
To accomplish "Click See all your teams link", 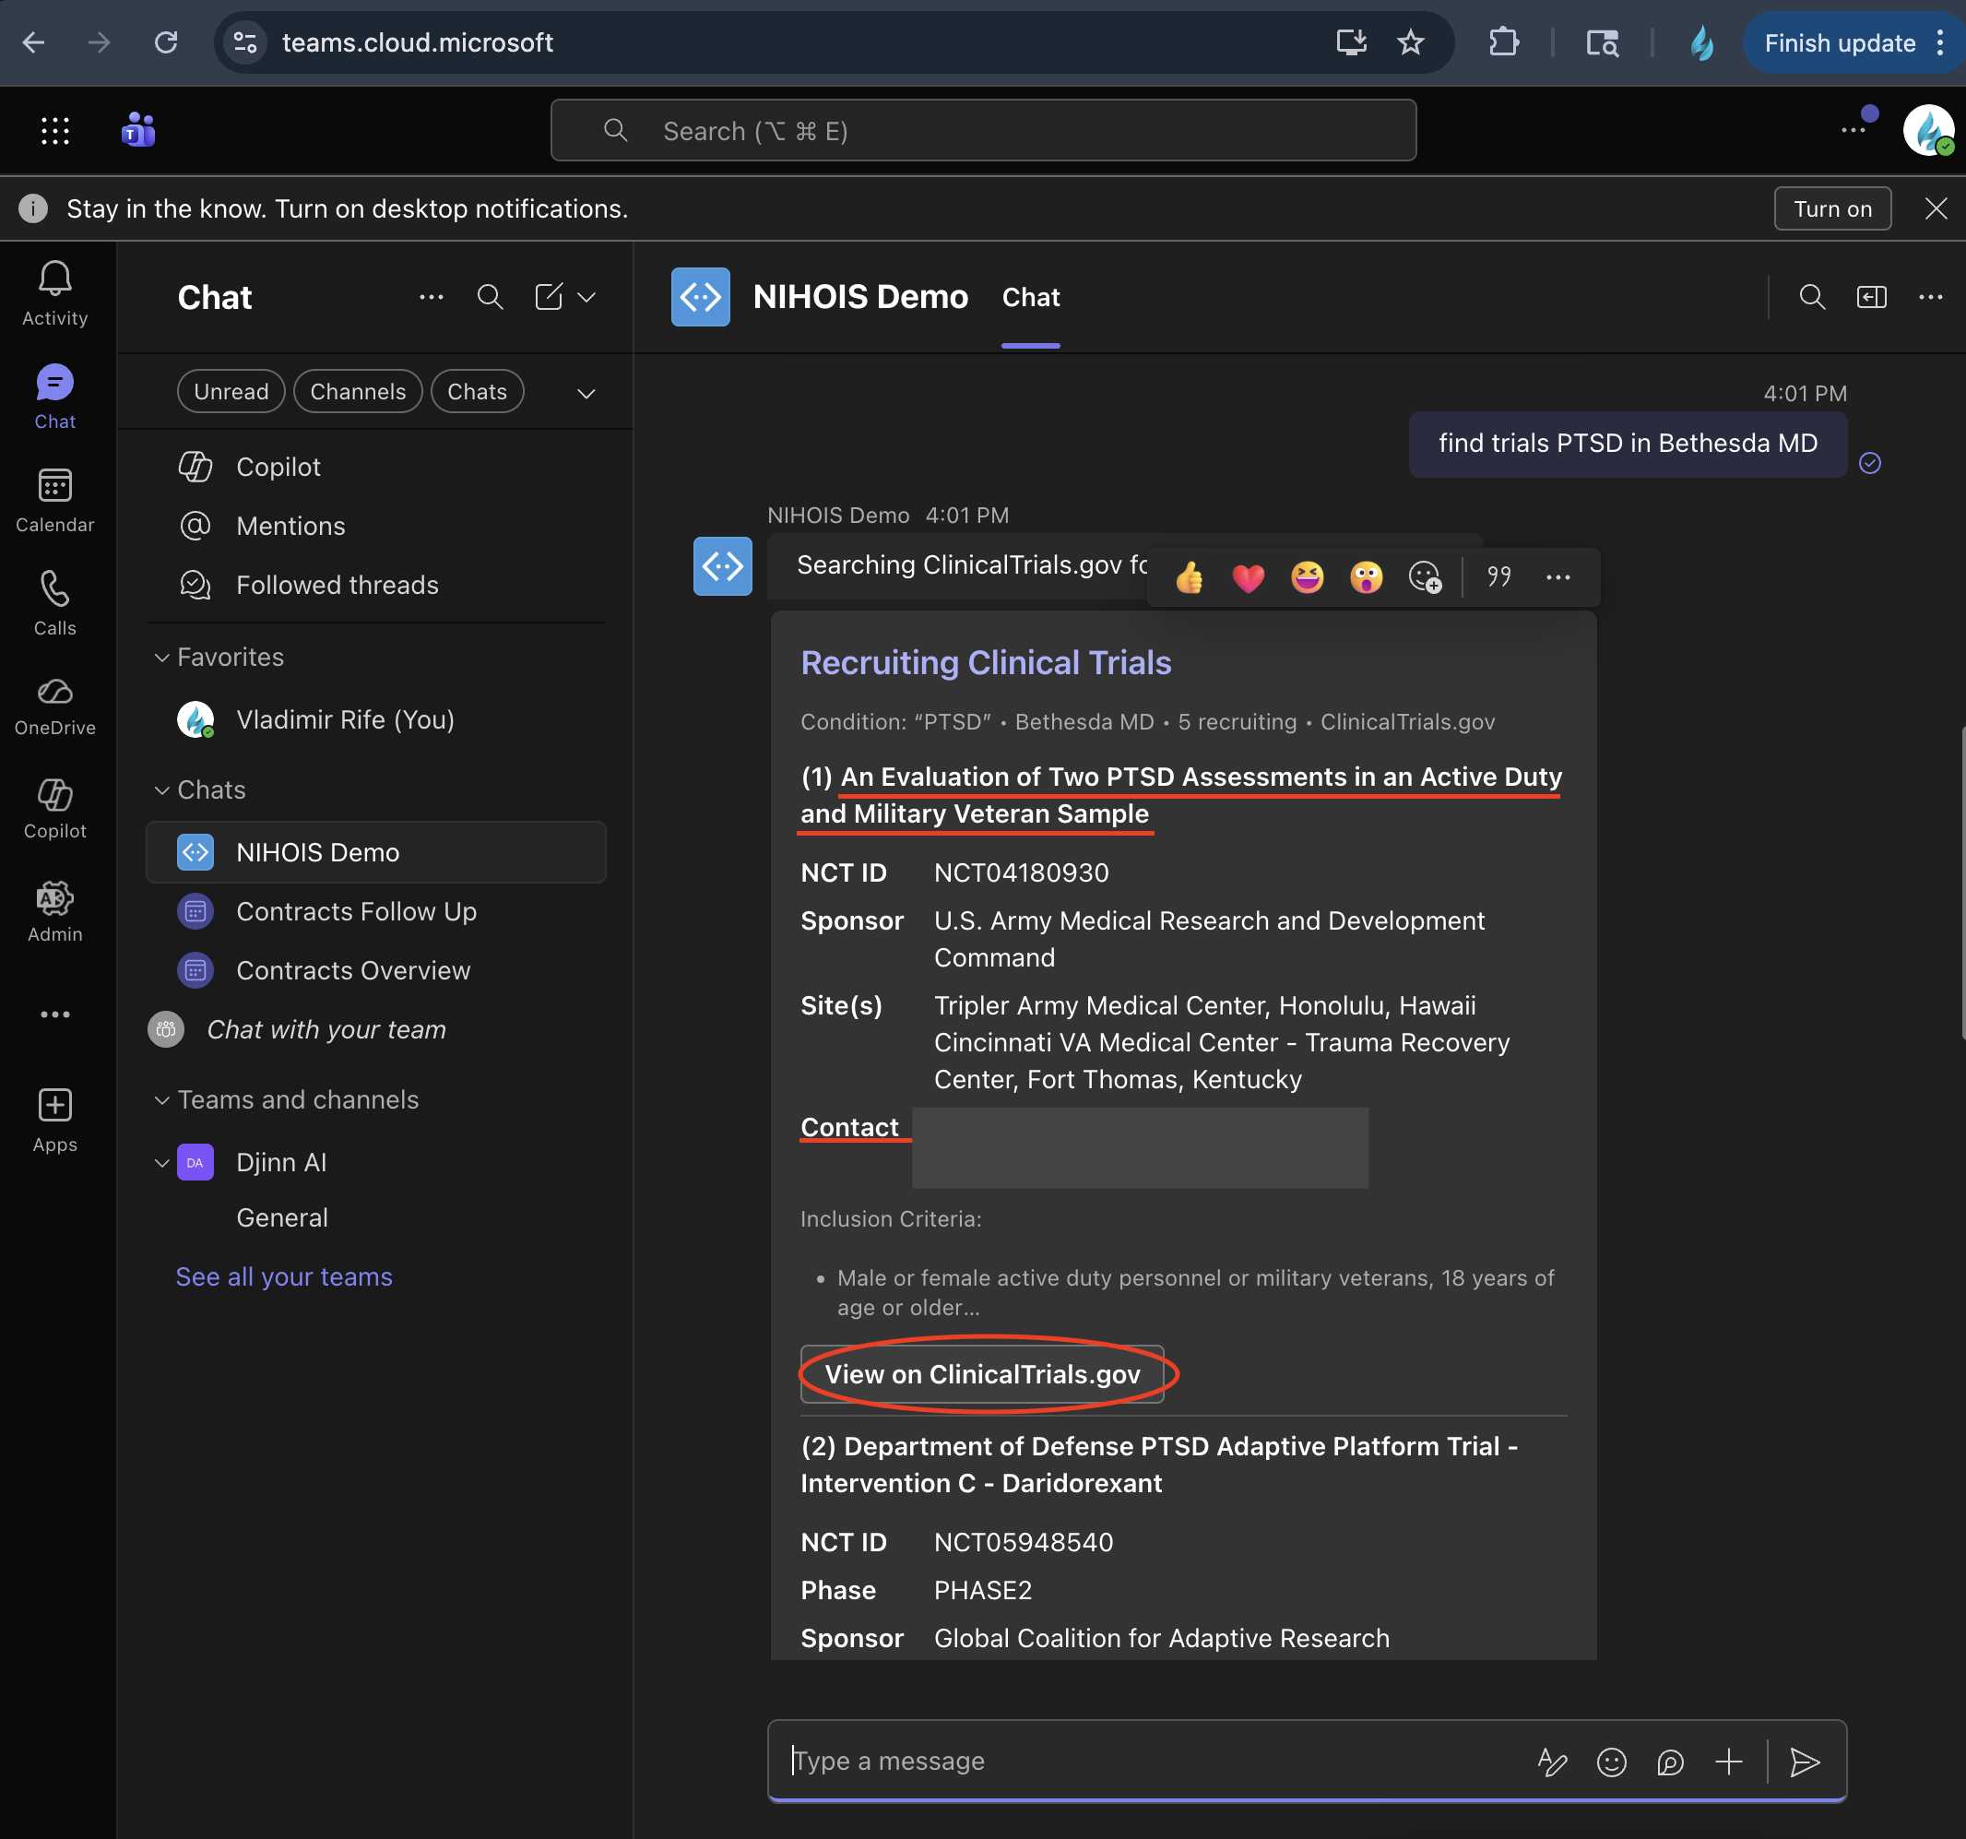I will click(284, 1277).
